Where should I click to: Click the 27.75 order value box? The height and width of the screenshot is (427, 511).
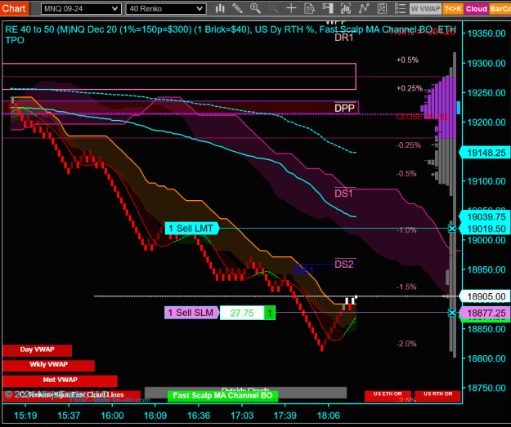click(x=242, y=313)
